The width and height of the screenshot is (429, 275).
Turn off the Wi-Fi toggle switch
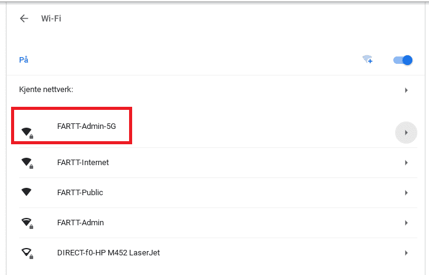[x=403, y=60]
